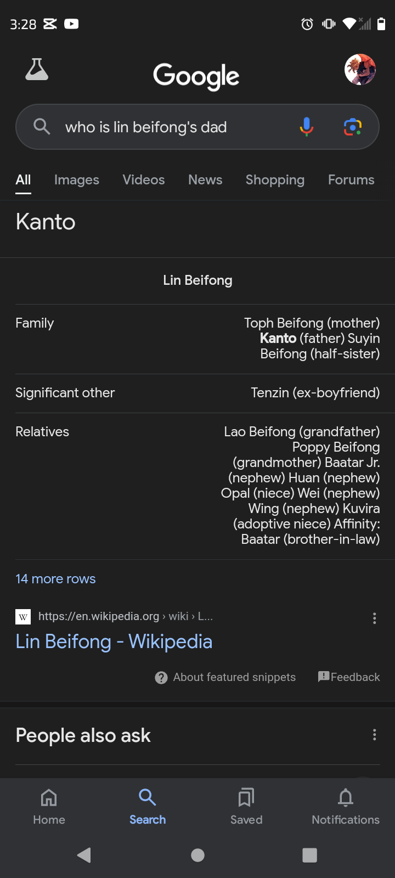Open more options for Wikipedia result

375,618
